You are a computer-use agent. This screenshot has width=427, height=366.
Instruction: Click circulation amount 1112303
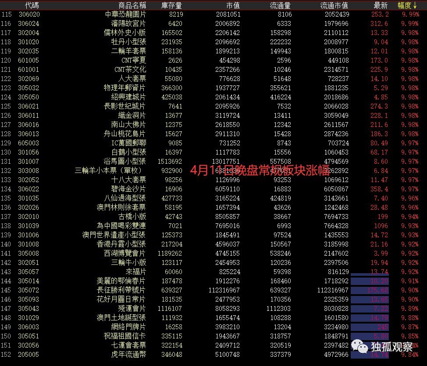coord(278,309)
